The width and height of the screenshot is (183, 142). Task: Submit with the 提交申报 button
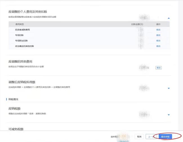pos(165,137)
